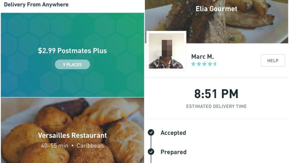Select the Marc M. courier name
Viewport: 289px width, 163px height.
[202, 56]
